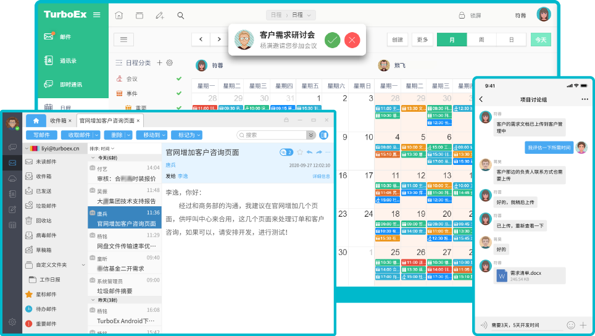Viewport: 595px width, 336px height.
Task: Click the lock screen icon (锁屏)
Action: (461, 15)
